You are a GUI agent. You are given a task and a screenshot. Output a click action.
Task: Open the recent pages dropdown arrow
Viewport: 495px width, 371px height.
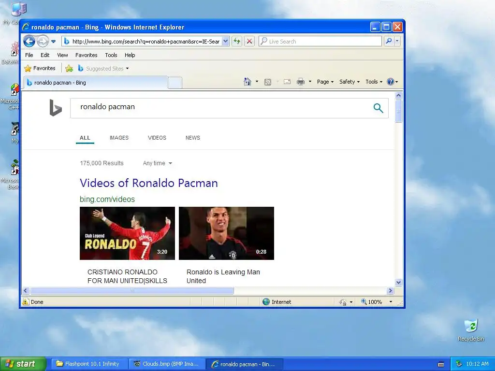point(53,42)
